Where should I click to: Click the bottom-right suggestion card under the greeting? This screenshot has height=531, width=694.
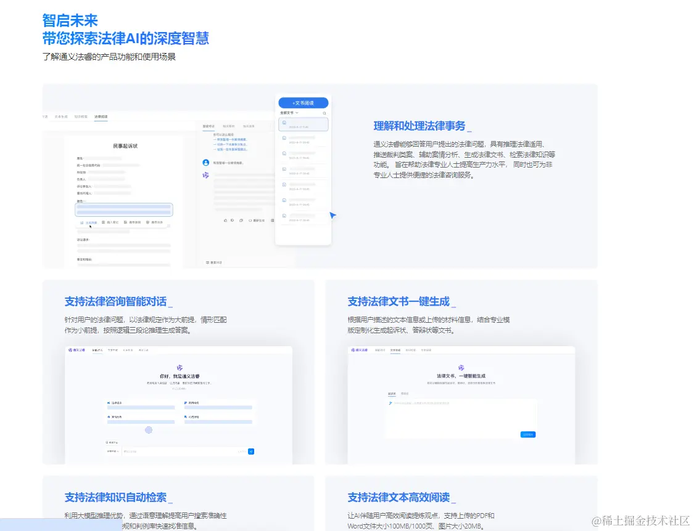pyautogui.click(x=218, y=420)
